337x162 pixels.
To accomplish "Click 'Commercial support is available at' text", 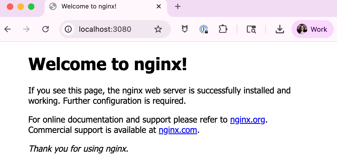I will click(x=92, y=130).
